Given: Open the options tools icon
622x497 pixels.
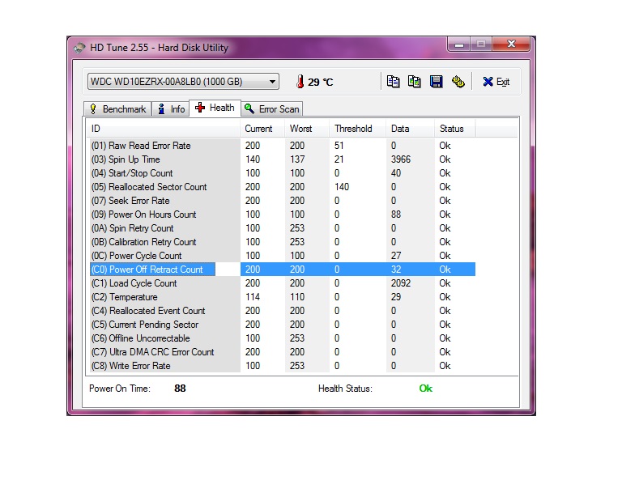Looking at the screenshot, I should tap(458, 81).
